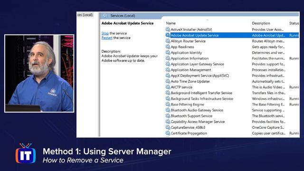The height and width of the screenshot is (171, 304).
Task: Click description 'Gets apps ready for...' cell
Action: click(268, 47)
